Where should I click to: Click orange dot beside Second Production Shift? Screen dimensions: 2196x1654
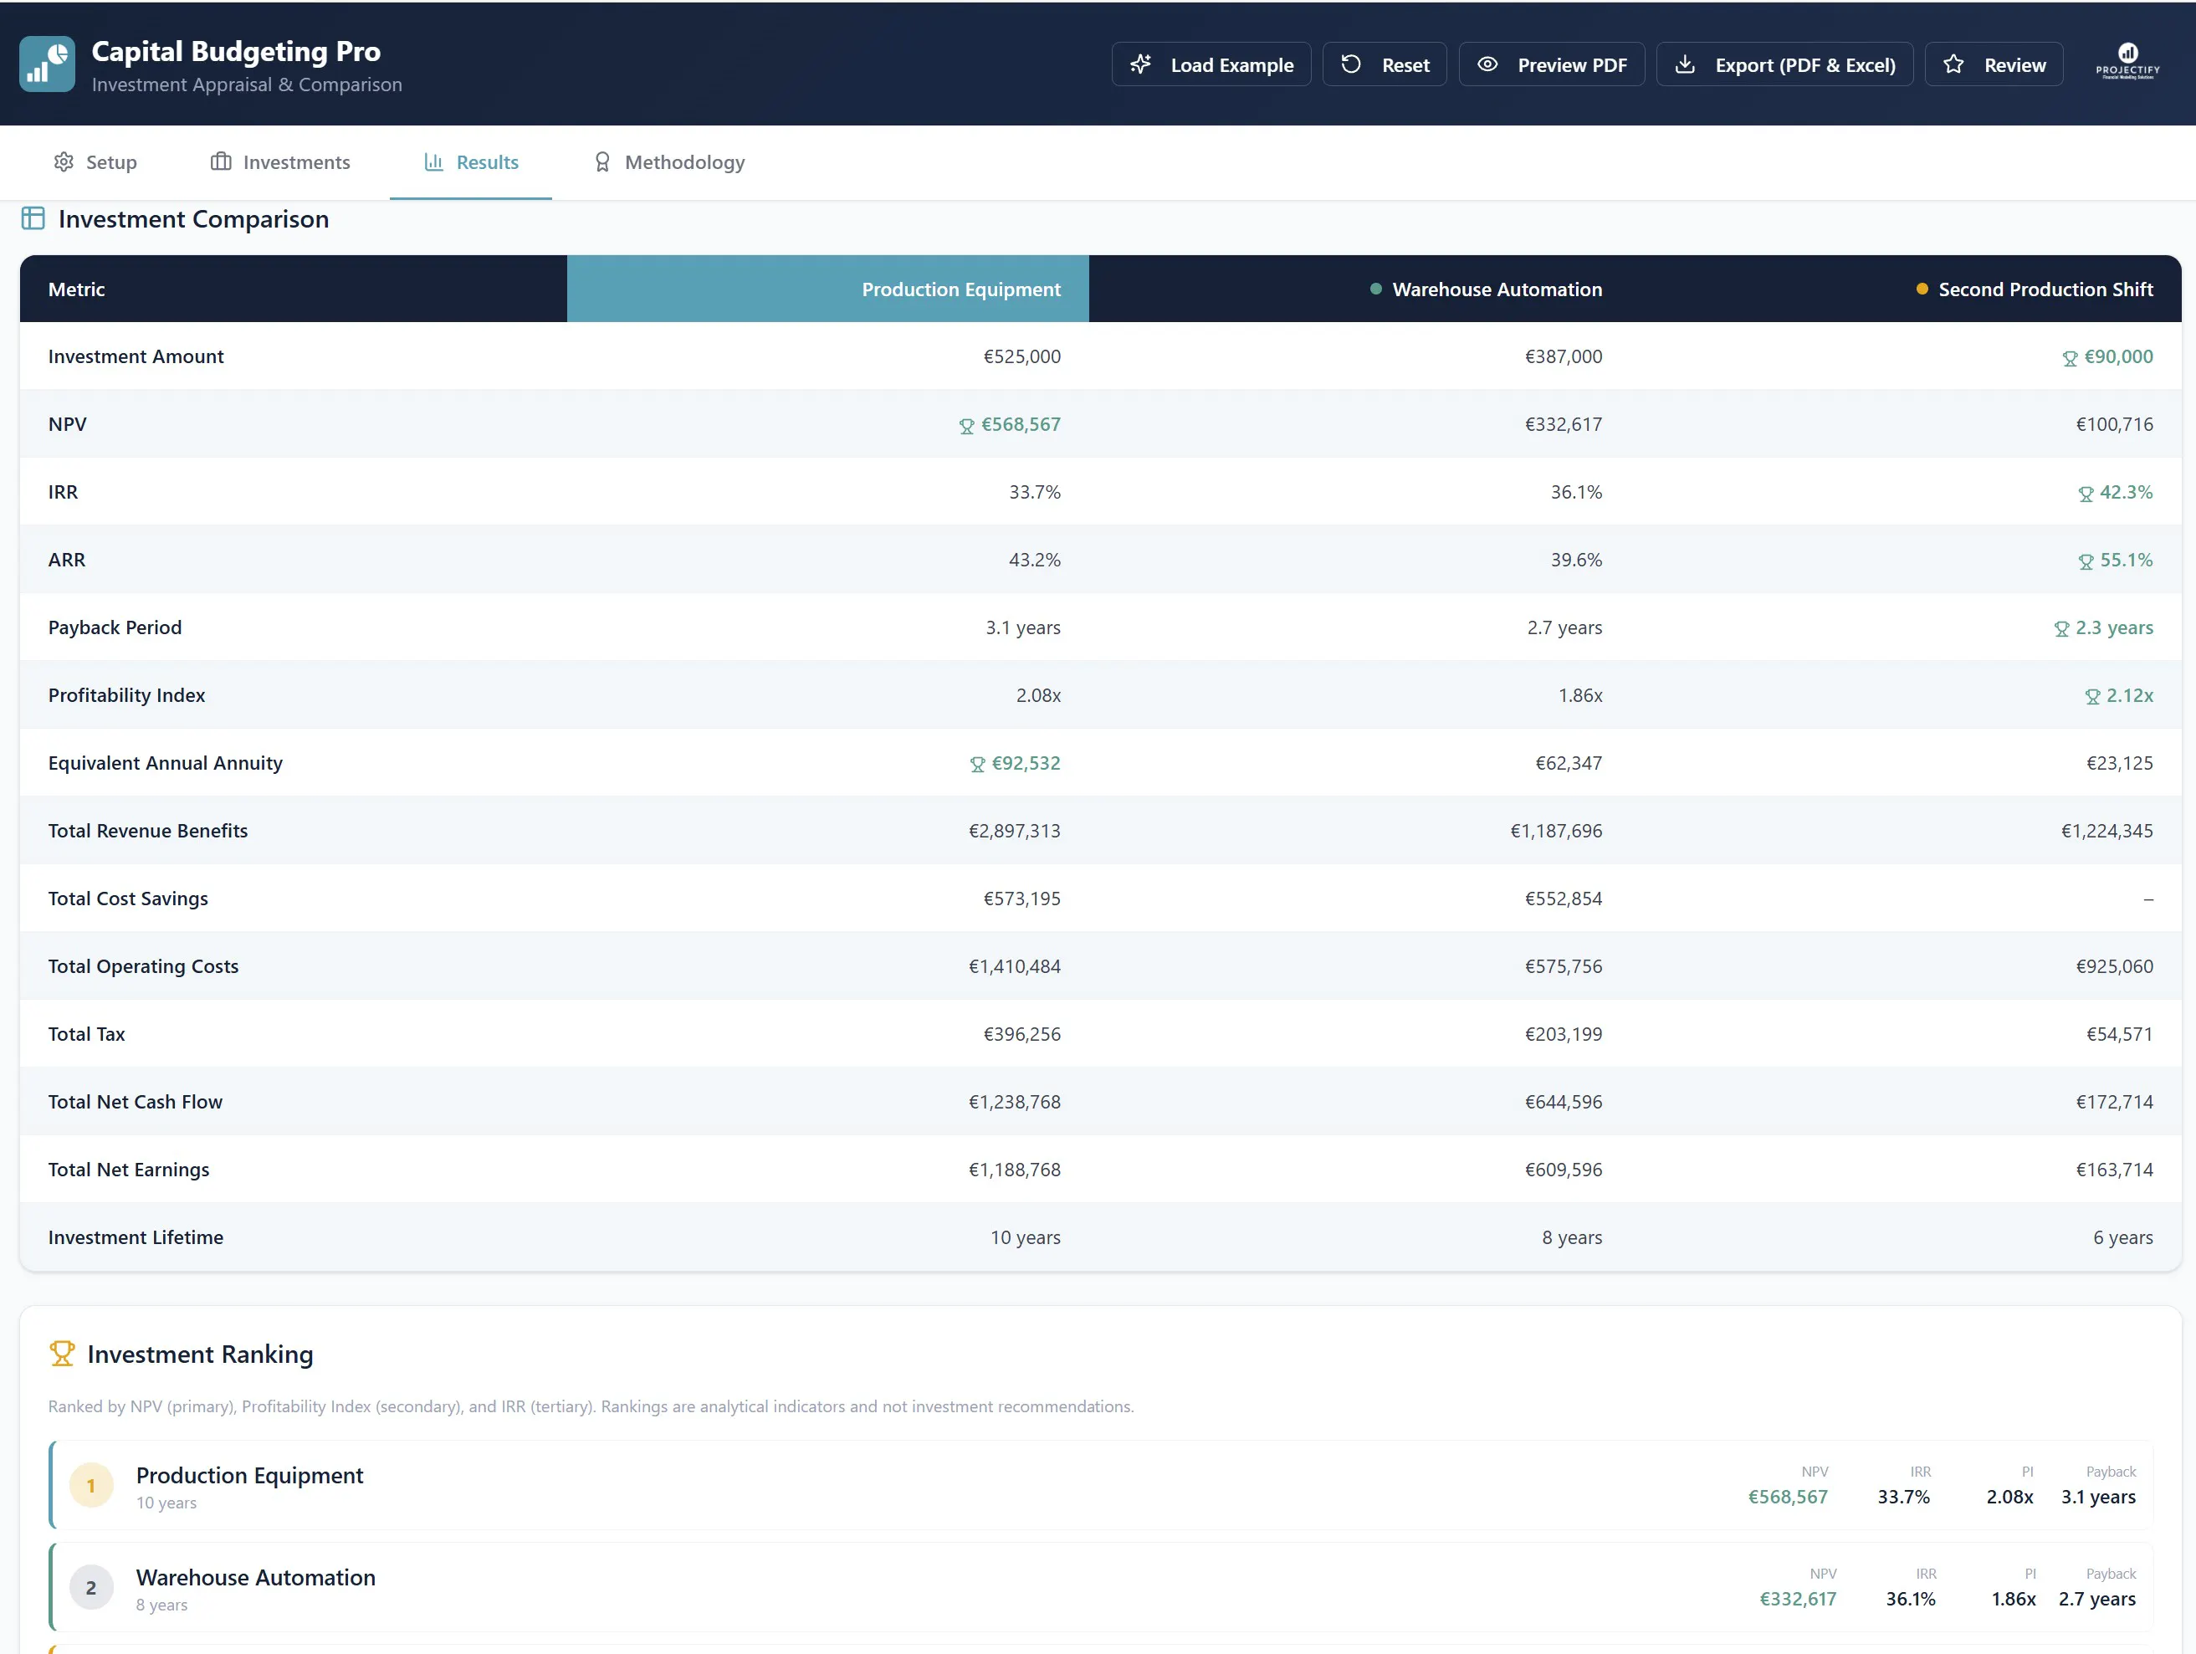[x=1922, y=289]
